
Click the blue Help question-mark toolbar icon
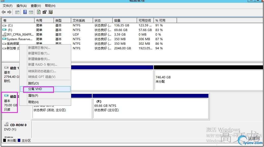[x=25, y=12]
